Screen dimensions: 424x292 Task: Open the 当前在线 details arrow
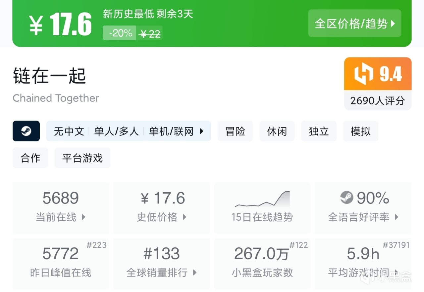(x=83, y=217)
